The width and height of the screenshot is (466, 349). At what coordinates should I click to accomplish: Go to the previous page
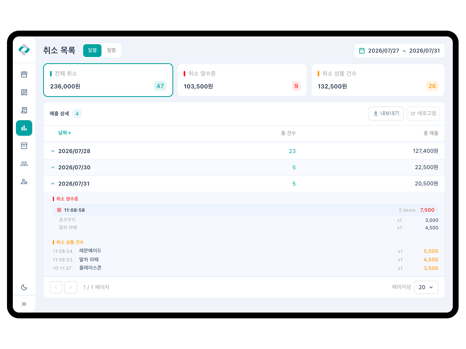[56, 287]
